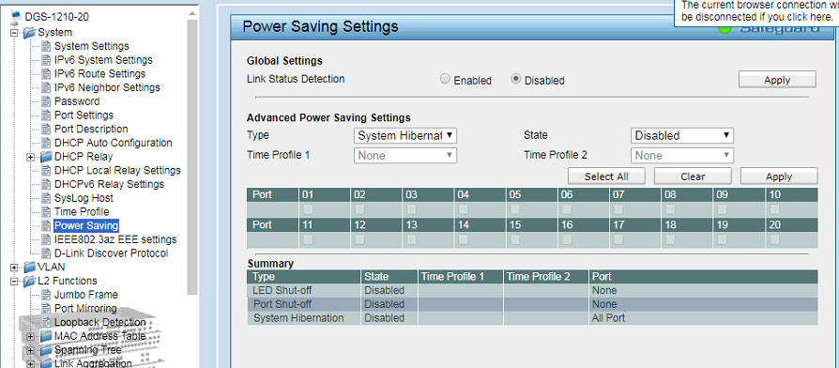The width and height of the screenshot is (839, 368).
Task: Click the navigation pane vertical scrollbar
Action: click(192, 158)
